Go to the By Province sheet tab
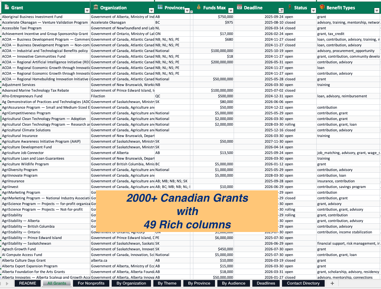 (x=199, y=283)
